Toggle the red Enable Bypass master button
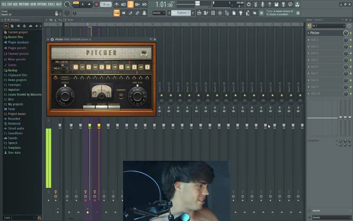This screenshot has width=353, height=221. click(55, 78)
